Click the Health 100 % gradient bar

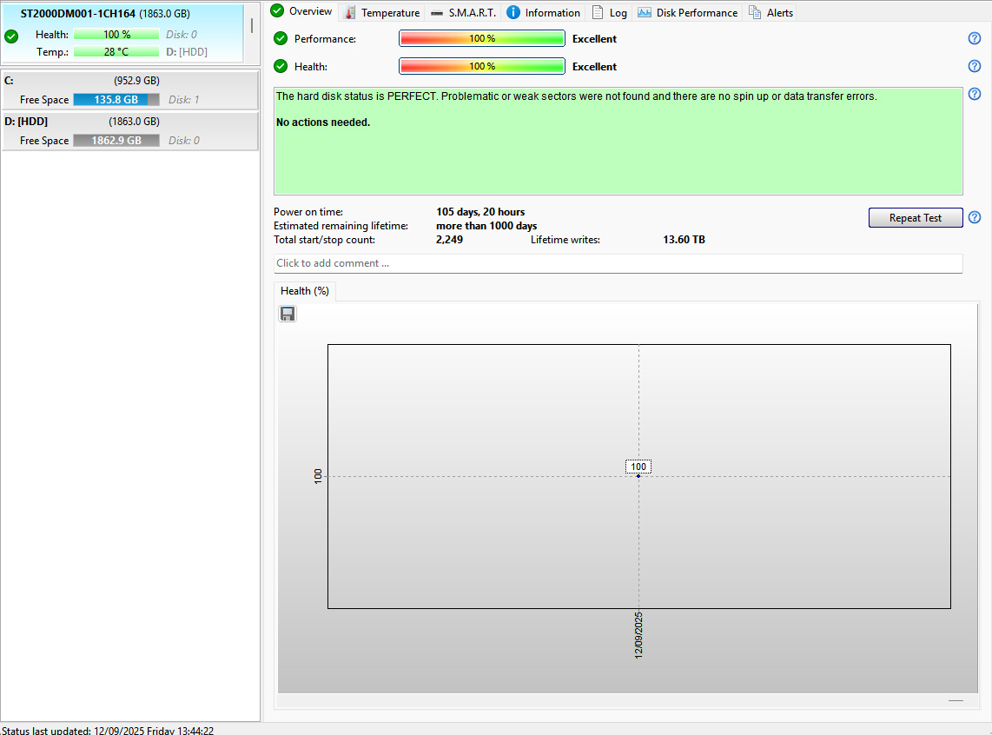point(482,66)
